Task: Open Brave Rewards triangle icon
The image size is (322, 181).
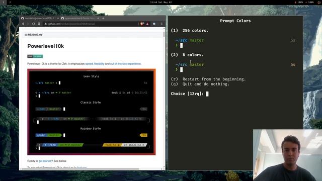Action: (147, 24)
